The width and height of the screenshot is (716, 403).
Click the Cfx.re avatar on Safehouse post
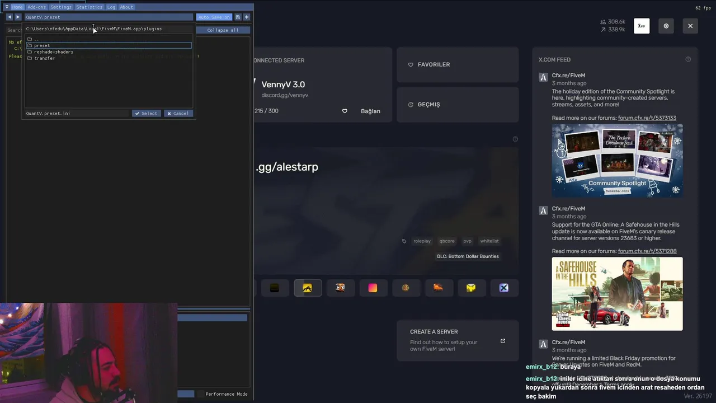click(543, 210)
